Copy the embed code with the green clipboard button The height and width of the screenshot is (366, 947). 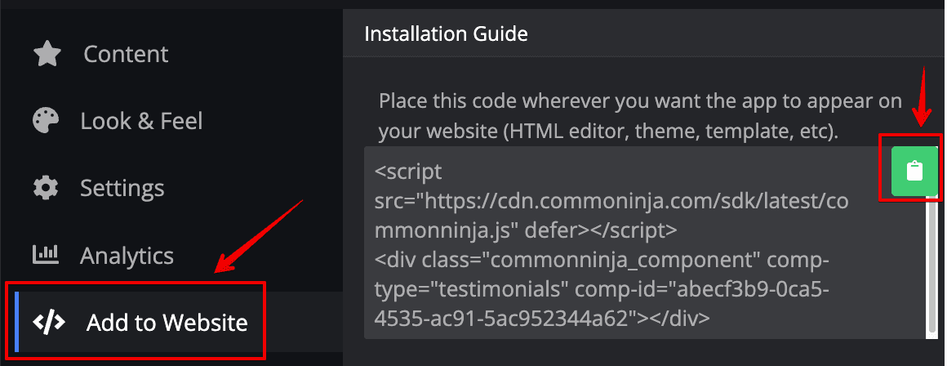[x=914, y=172]
